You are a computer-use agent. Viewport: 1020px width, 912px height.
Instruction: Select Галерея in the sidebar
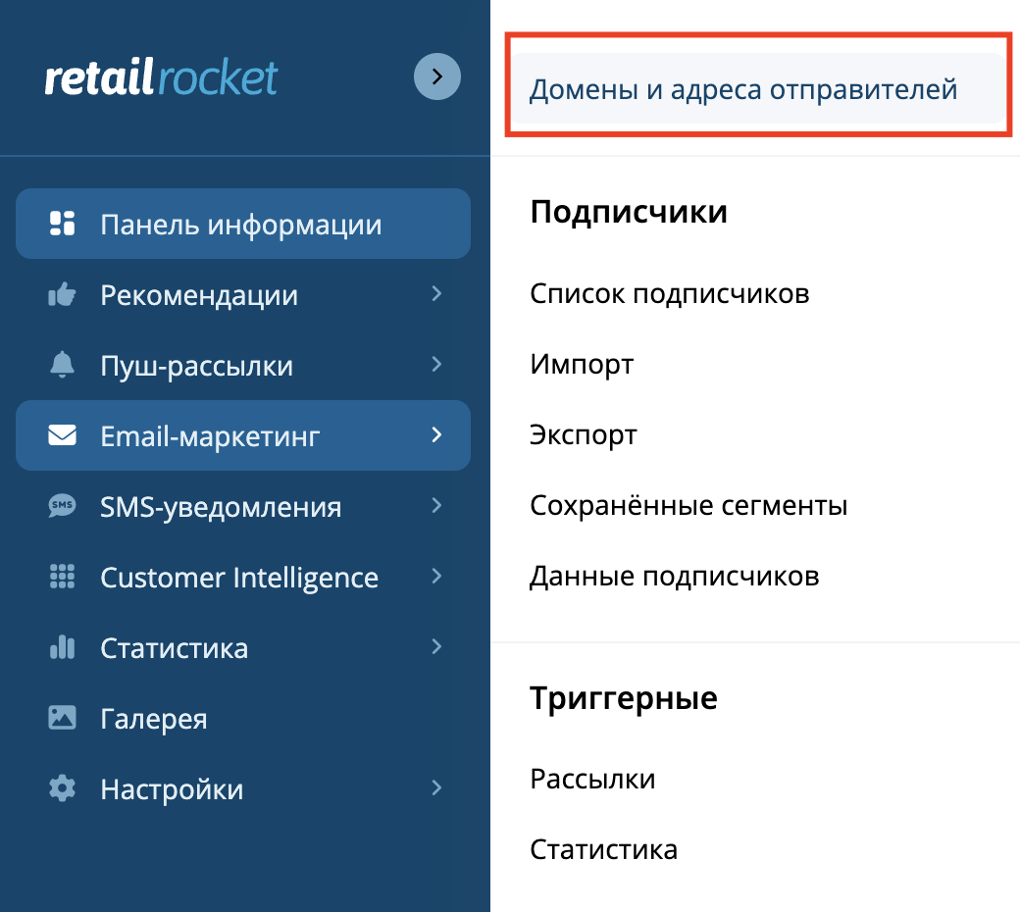(x=242, y=718)
